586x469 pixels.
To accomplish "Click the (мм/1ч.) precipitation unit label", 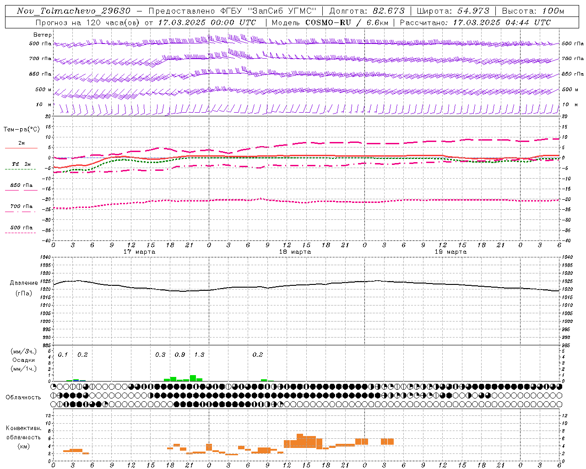I will 24,369.
